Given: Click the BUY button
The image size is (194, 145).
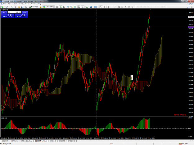Looking at the screenshot, I should (25, 12).
